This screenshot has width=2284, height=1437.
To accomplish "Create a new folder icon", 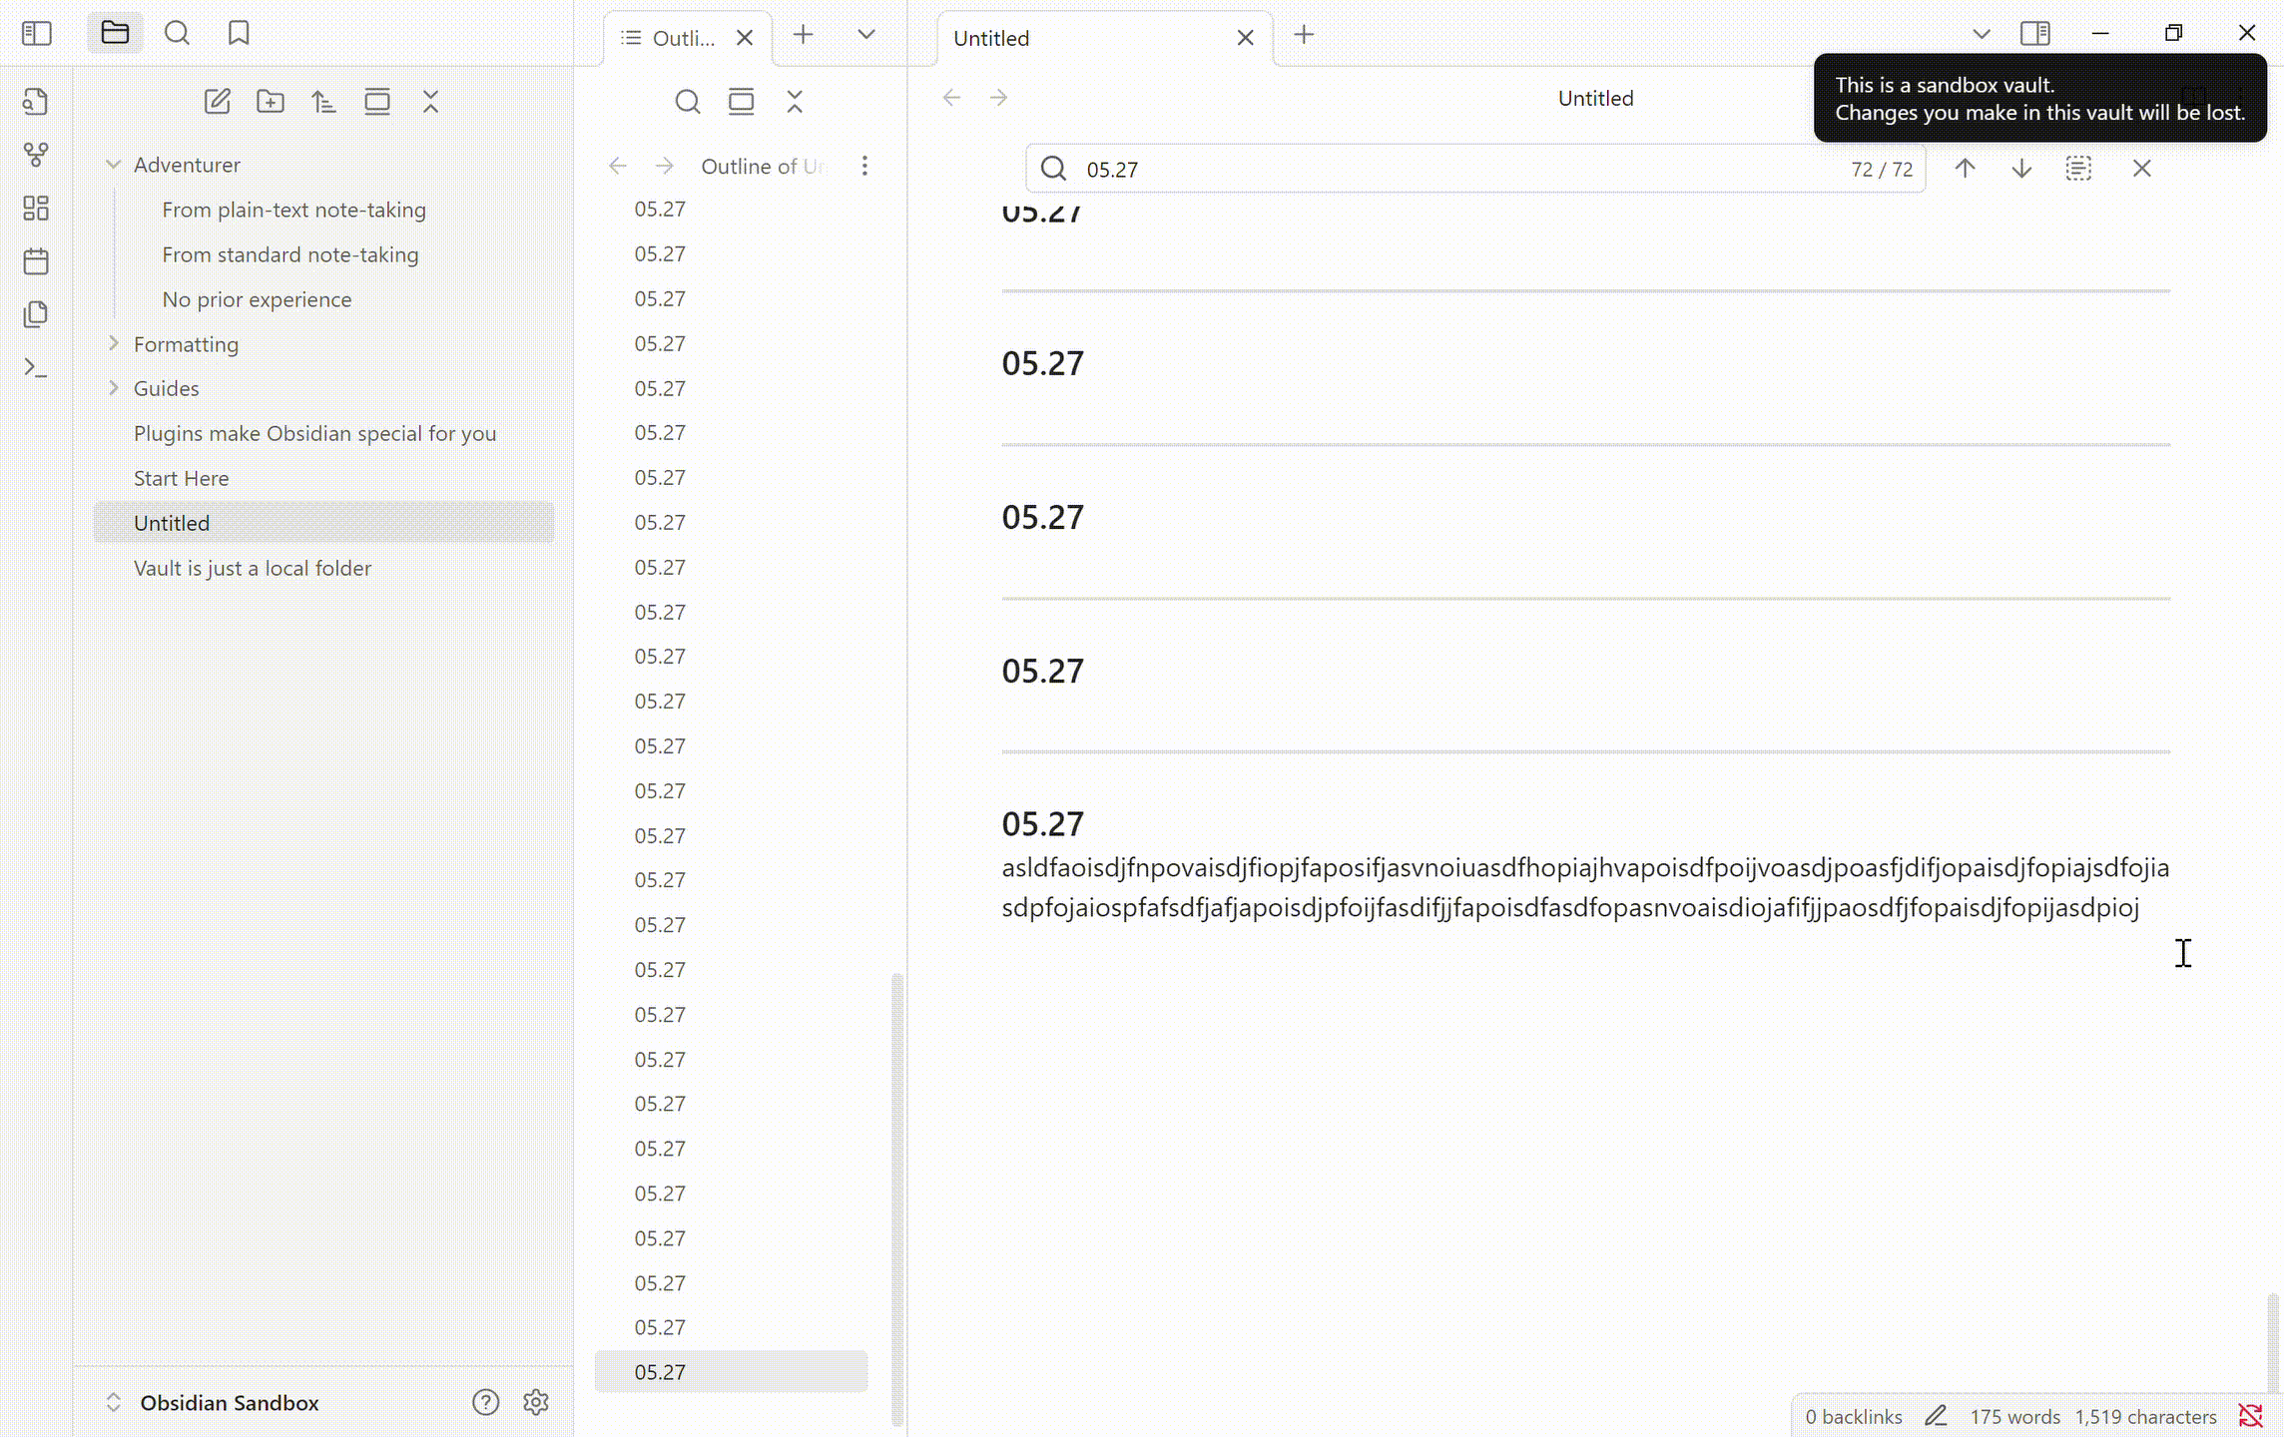I will click(270, 101).
